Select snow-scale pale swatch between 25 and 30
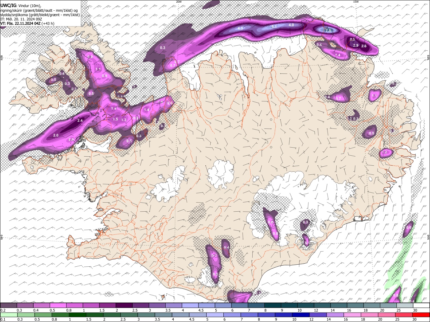Screen dimensions: 430x322 pyautogui.click(x=405, y=306)
